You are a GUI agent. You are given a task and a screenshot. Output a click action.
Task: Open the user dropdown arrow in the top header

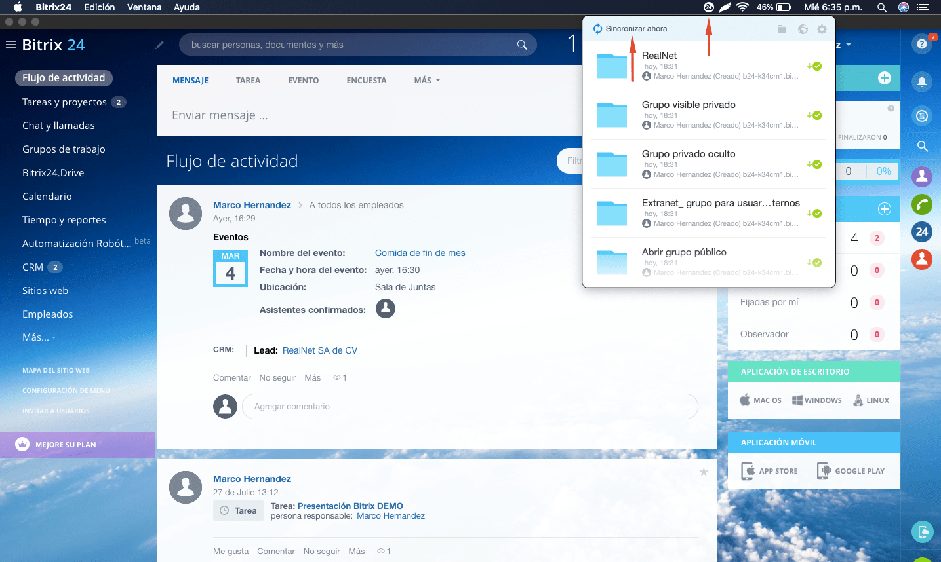[849, 45]
